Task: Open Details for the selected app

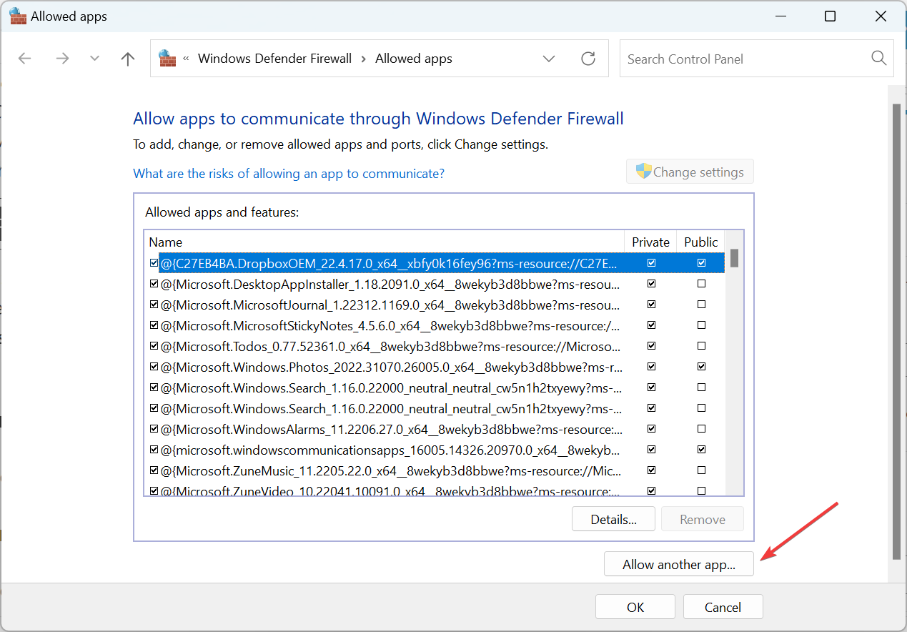Action: pyautogui.click(x=613, y=519)
